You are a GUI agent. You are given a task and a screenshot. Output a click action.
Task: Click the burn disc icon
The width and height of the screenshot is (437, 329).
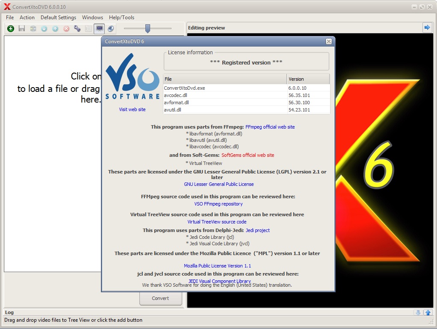point(111,29)
